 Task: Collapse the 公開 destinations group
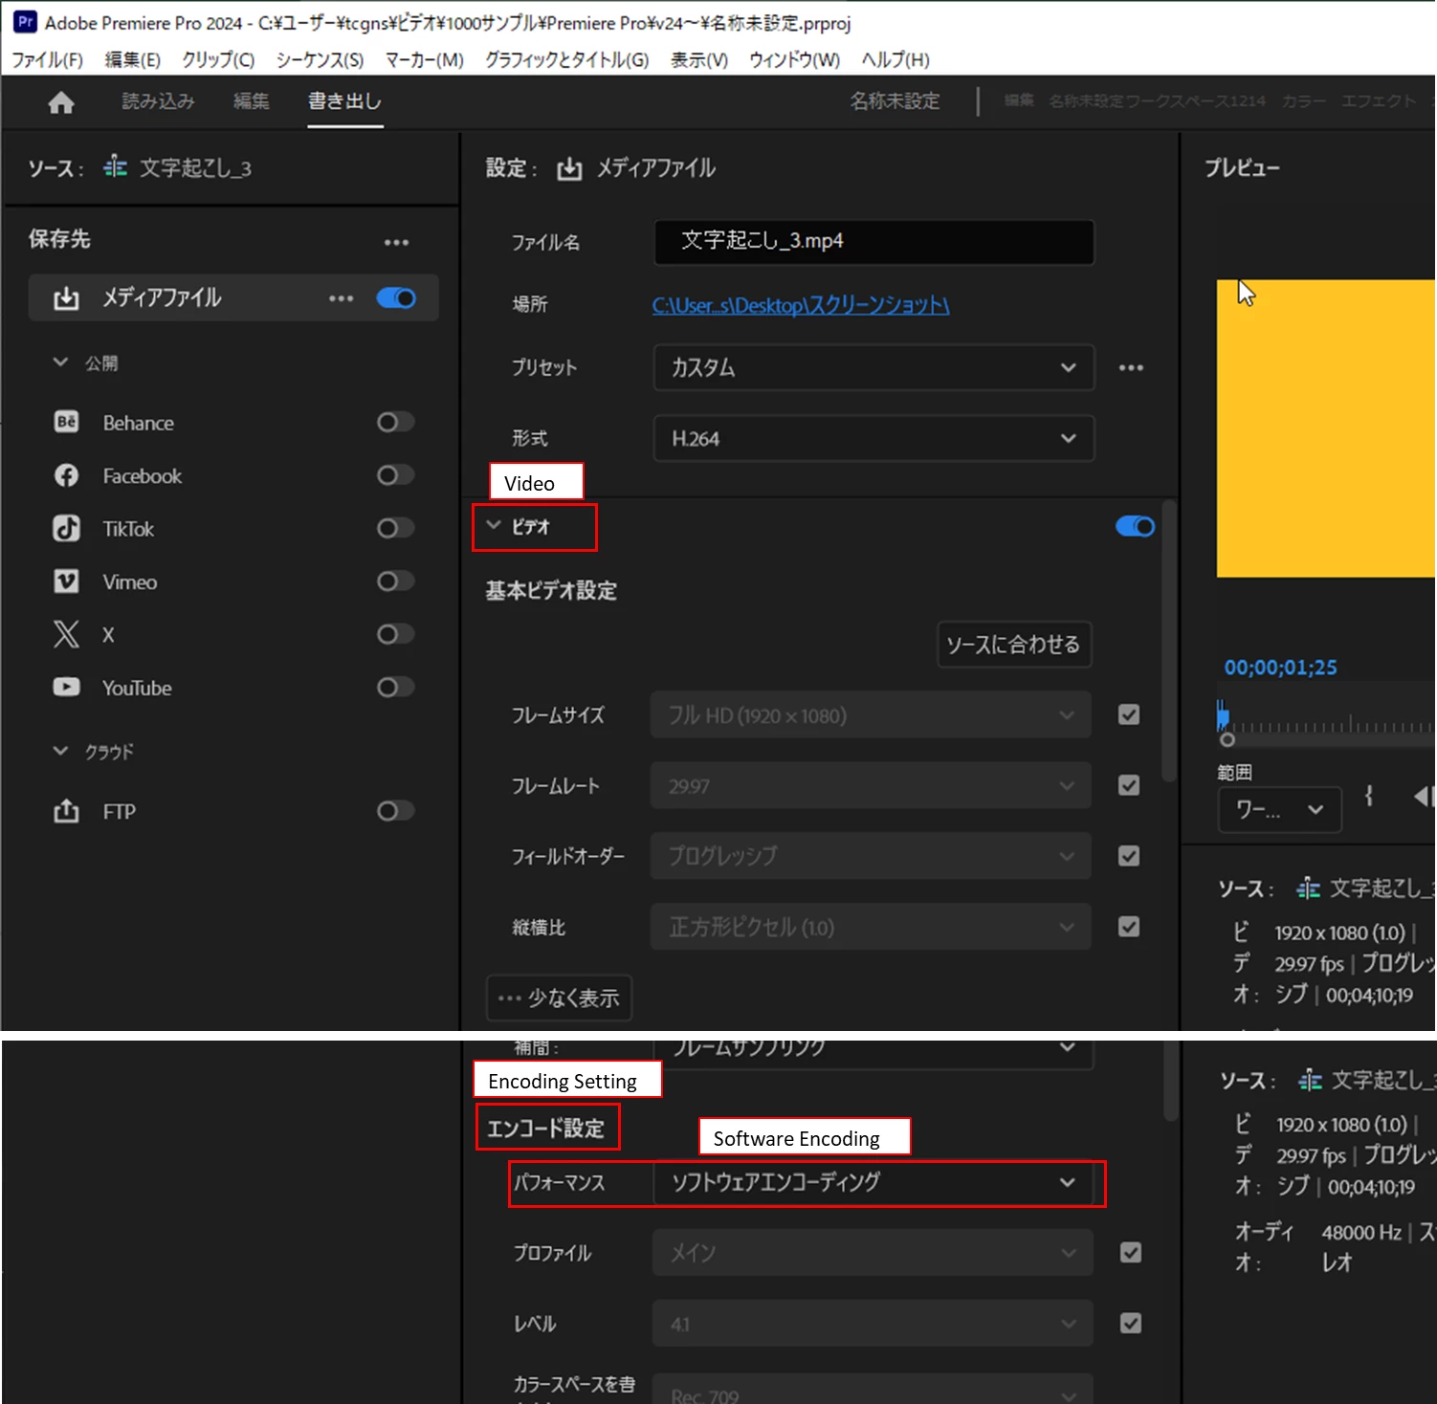[60, 362]
